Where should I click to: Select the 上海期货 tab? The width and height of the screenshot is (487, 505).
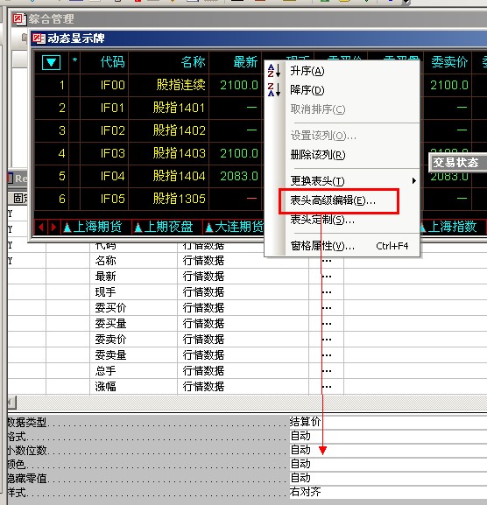coord(93,227)
